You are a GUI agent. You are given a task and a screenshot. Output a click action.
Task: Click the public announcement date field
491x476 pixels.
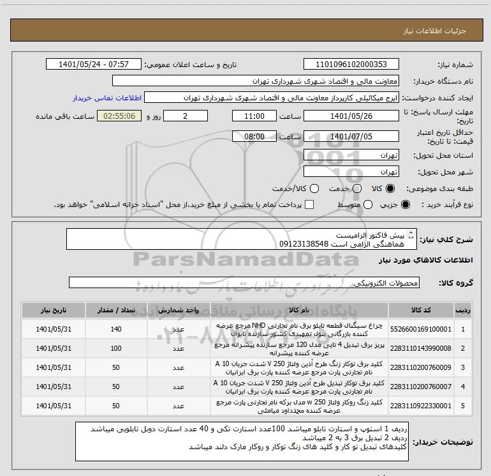coord(94,64)
